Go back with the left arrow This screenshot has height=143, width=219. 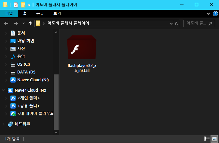point(6,23)
